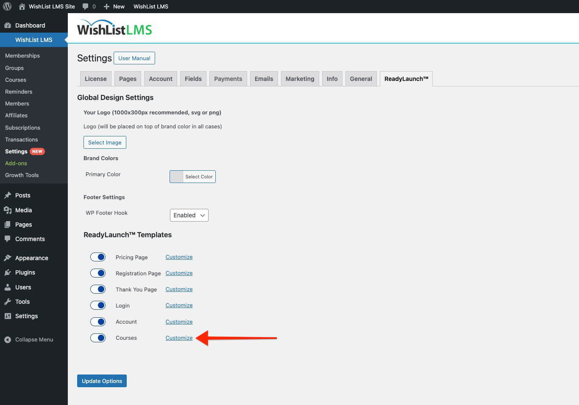Customize the Registration Page template
The height and width of the screenshot is (405, 579).
click(x=178, y=273)
